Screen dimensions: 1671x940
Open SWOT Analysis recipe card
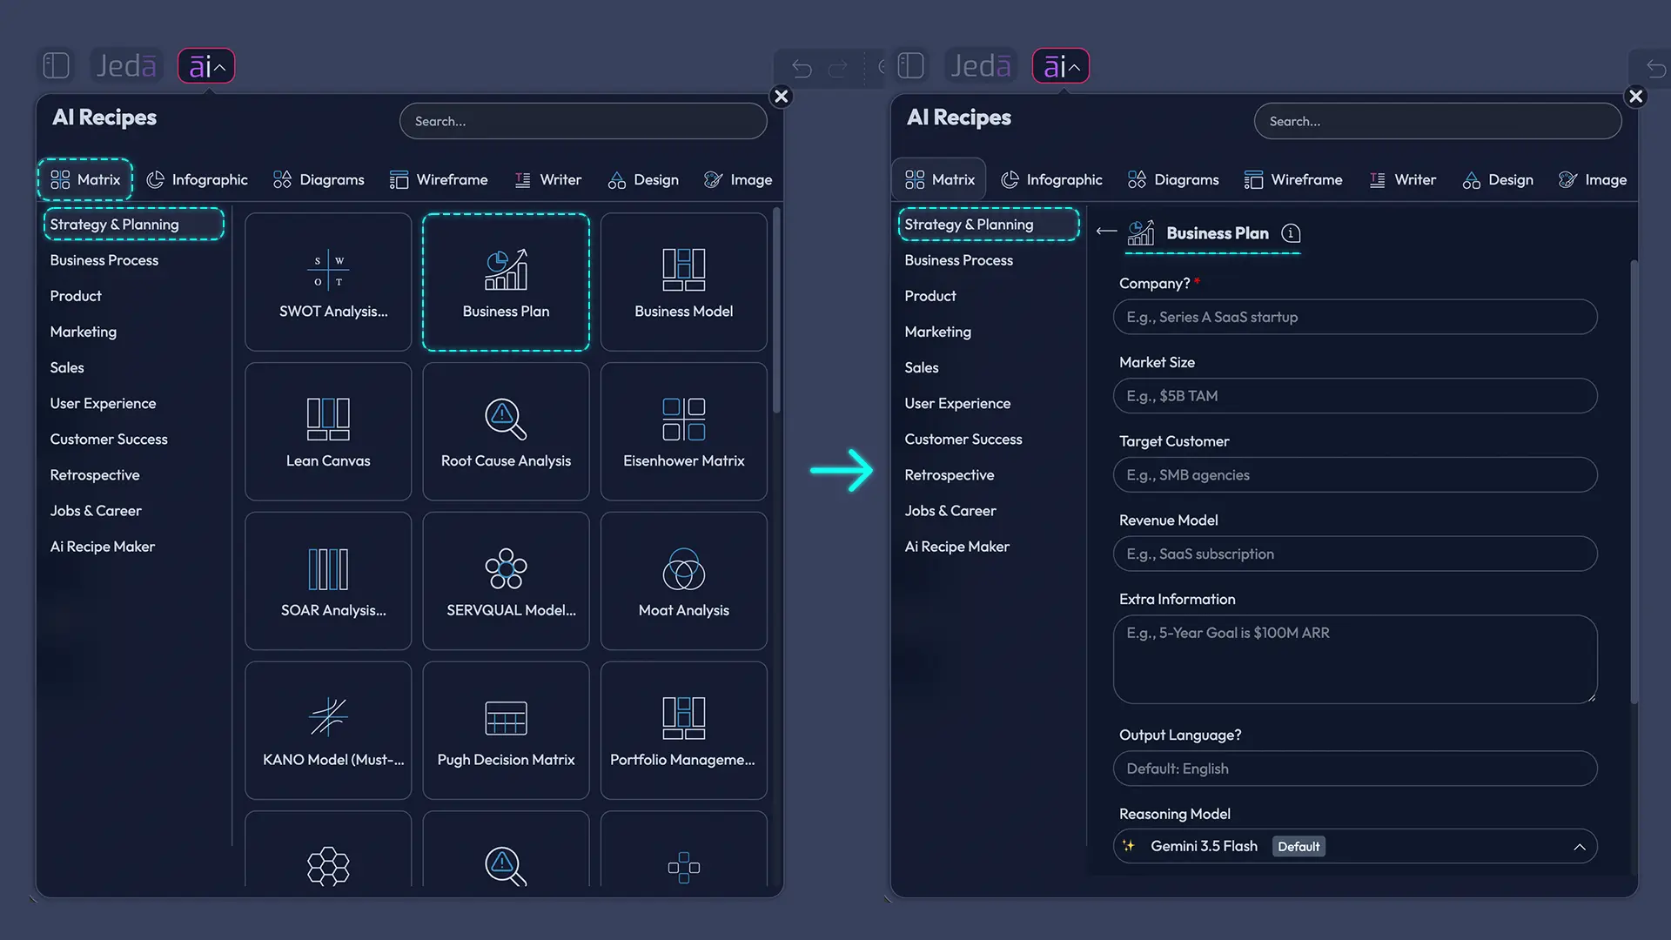click(328, 282)
